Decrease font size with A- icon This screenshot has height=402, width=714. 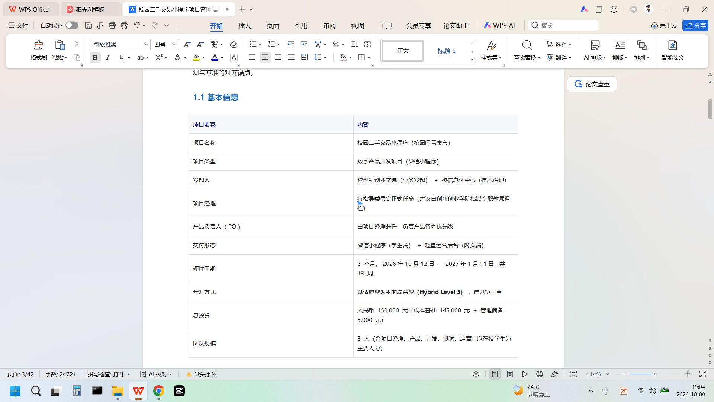point(200,44)
